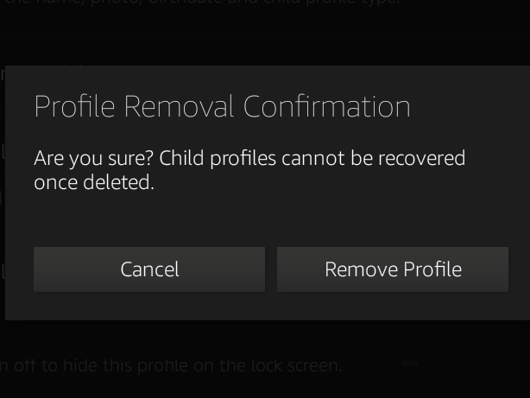The image size is (530, 398).
Task: Tap Remove Profile to delete child profile
Action: [393, 269]
